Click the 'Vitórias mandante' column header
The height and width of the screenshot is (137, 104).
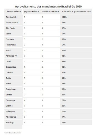[x=50, y=11]
